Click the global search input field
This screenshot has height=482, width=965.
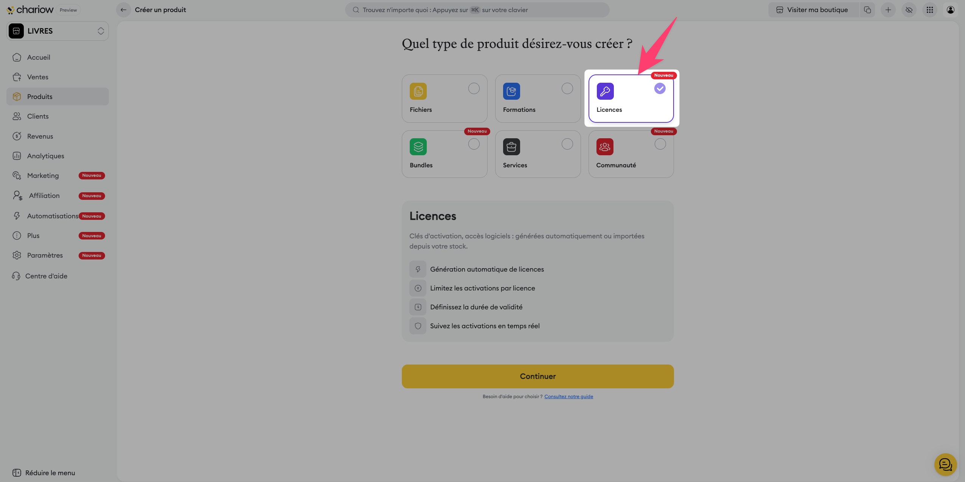[477, 10]
